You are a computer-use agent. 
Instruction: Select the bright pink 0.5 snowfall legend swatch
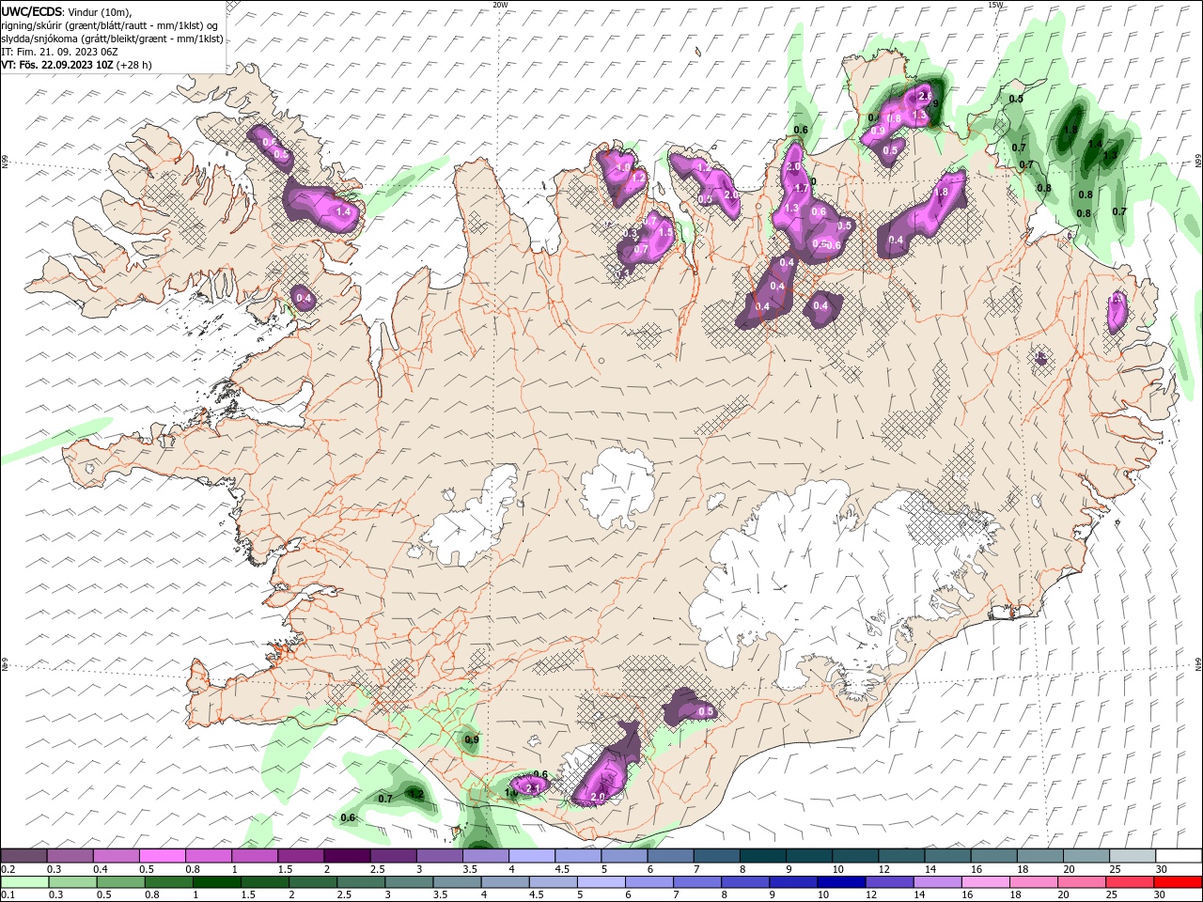pos(163,856)
